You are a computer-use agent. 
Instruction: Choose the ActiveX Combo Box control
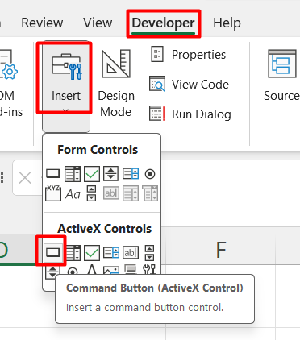[x=73, y=253]
